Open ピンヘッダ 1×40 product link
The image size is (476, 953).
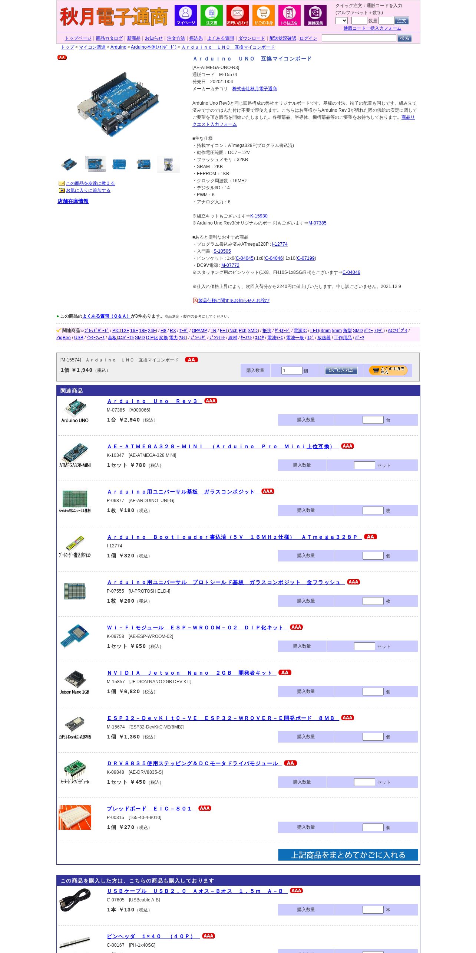(x=153, y=936)
